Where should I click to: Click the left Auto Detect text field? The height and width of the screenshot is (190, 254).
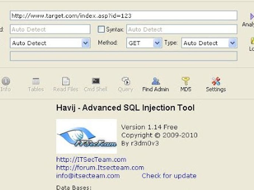coord(50,29)
